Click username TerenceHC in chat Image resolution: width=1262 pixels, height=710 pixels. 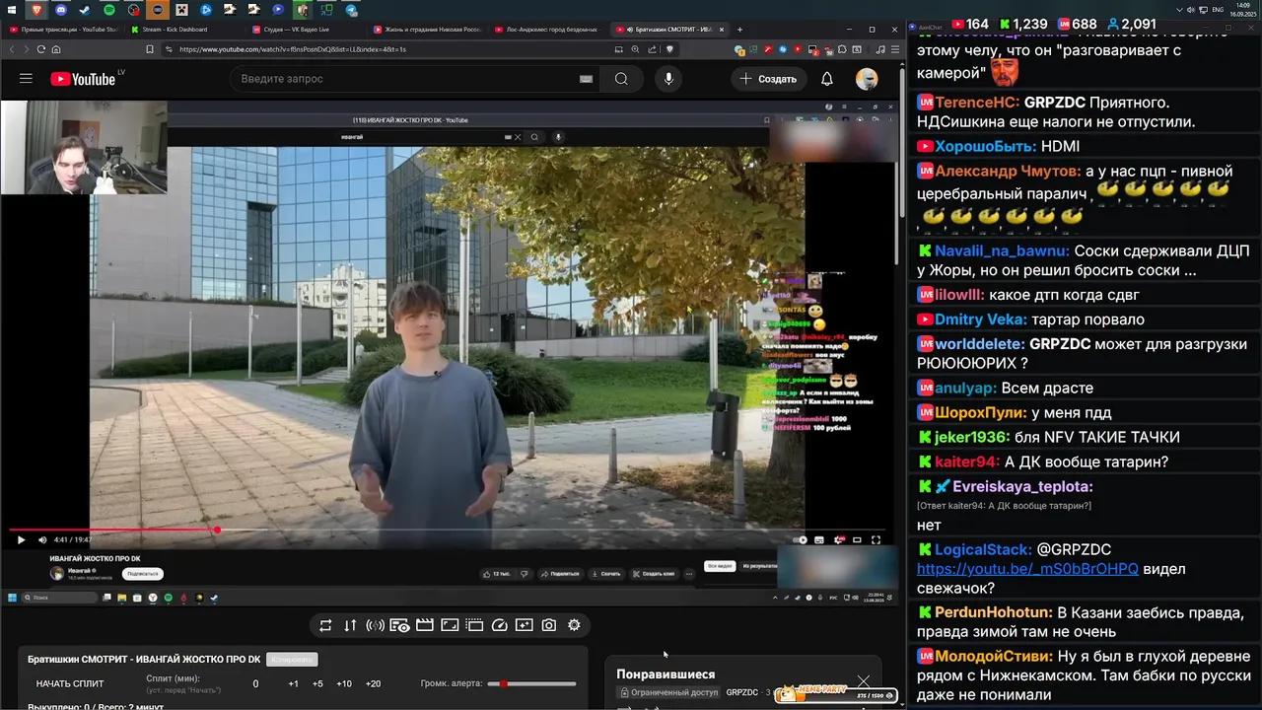977,103
